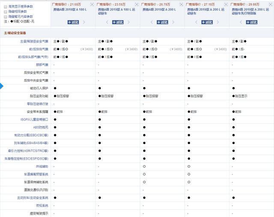
Task: Open the 并线辅助 parameter link
Action: 42,166
